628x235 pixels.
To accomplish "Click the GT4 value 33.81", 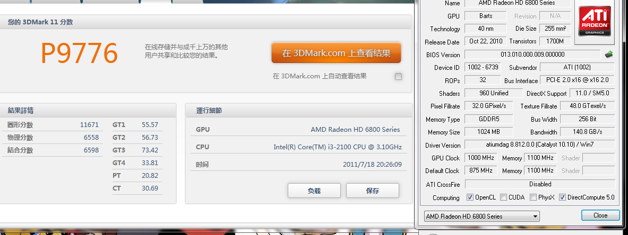I will 150,162.
